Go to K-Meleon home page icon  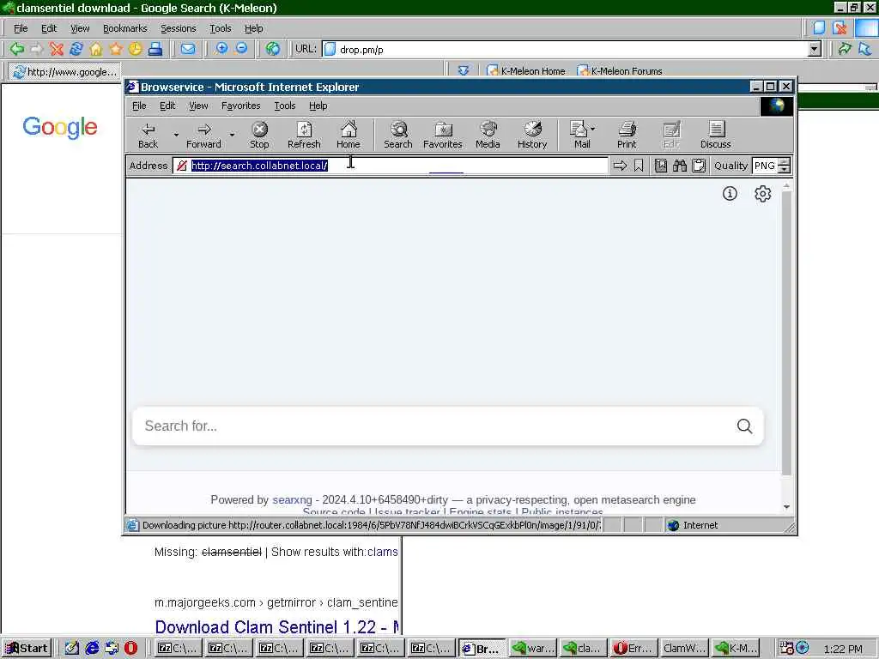(x=96, y=49)
